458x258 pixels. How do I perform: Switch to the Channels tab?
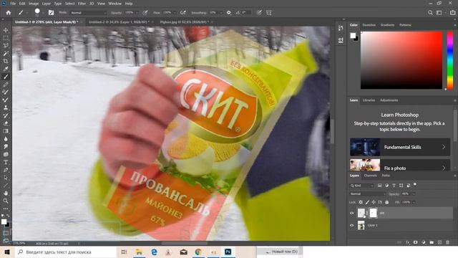(371, 176)
